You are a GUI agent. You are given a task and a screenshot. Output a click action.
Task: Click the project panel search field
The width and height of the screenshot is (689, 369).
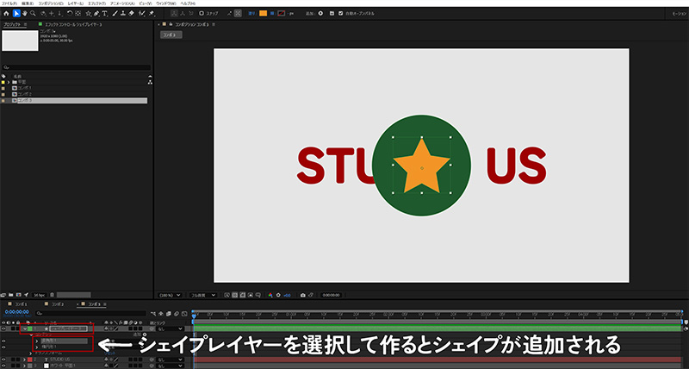(x=77, y=68)
